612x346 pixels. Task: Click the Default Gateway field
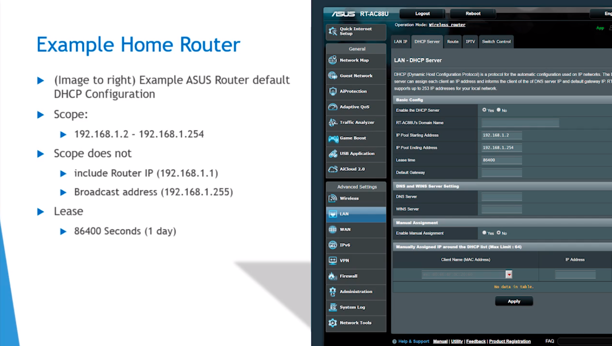(x=501, y=173)
